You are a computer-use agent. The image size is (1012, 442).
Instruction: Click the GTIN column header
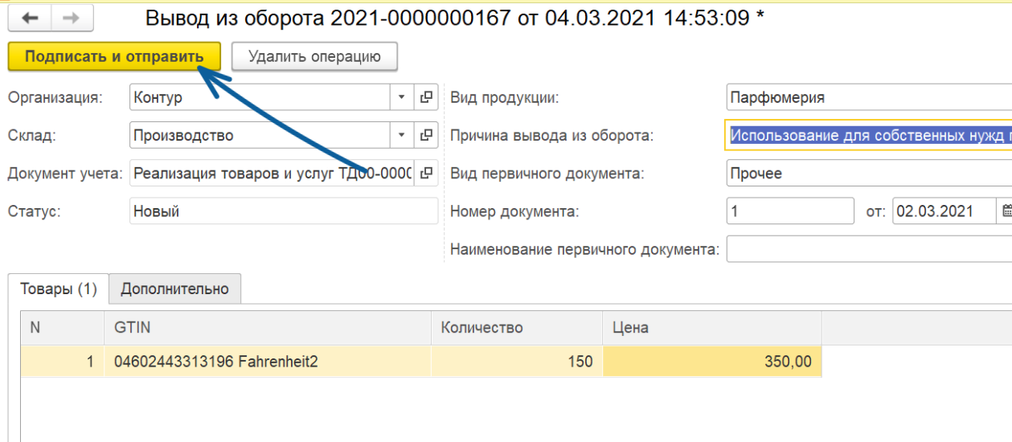[x=268, y=328]
